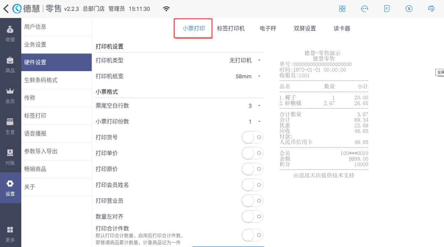Open 打印机类型 dropdown showing 无打印机
The height and width of the screenshot is (247, 444).
[245, 60]
